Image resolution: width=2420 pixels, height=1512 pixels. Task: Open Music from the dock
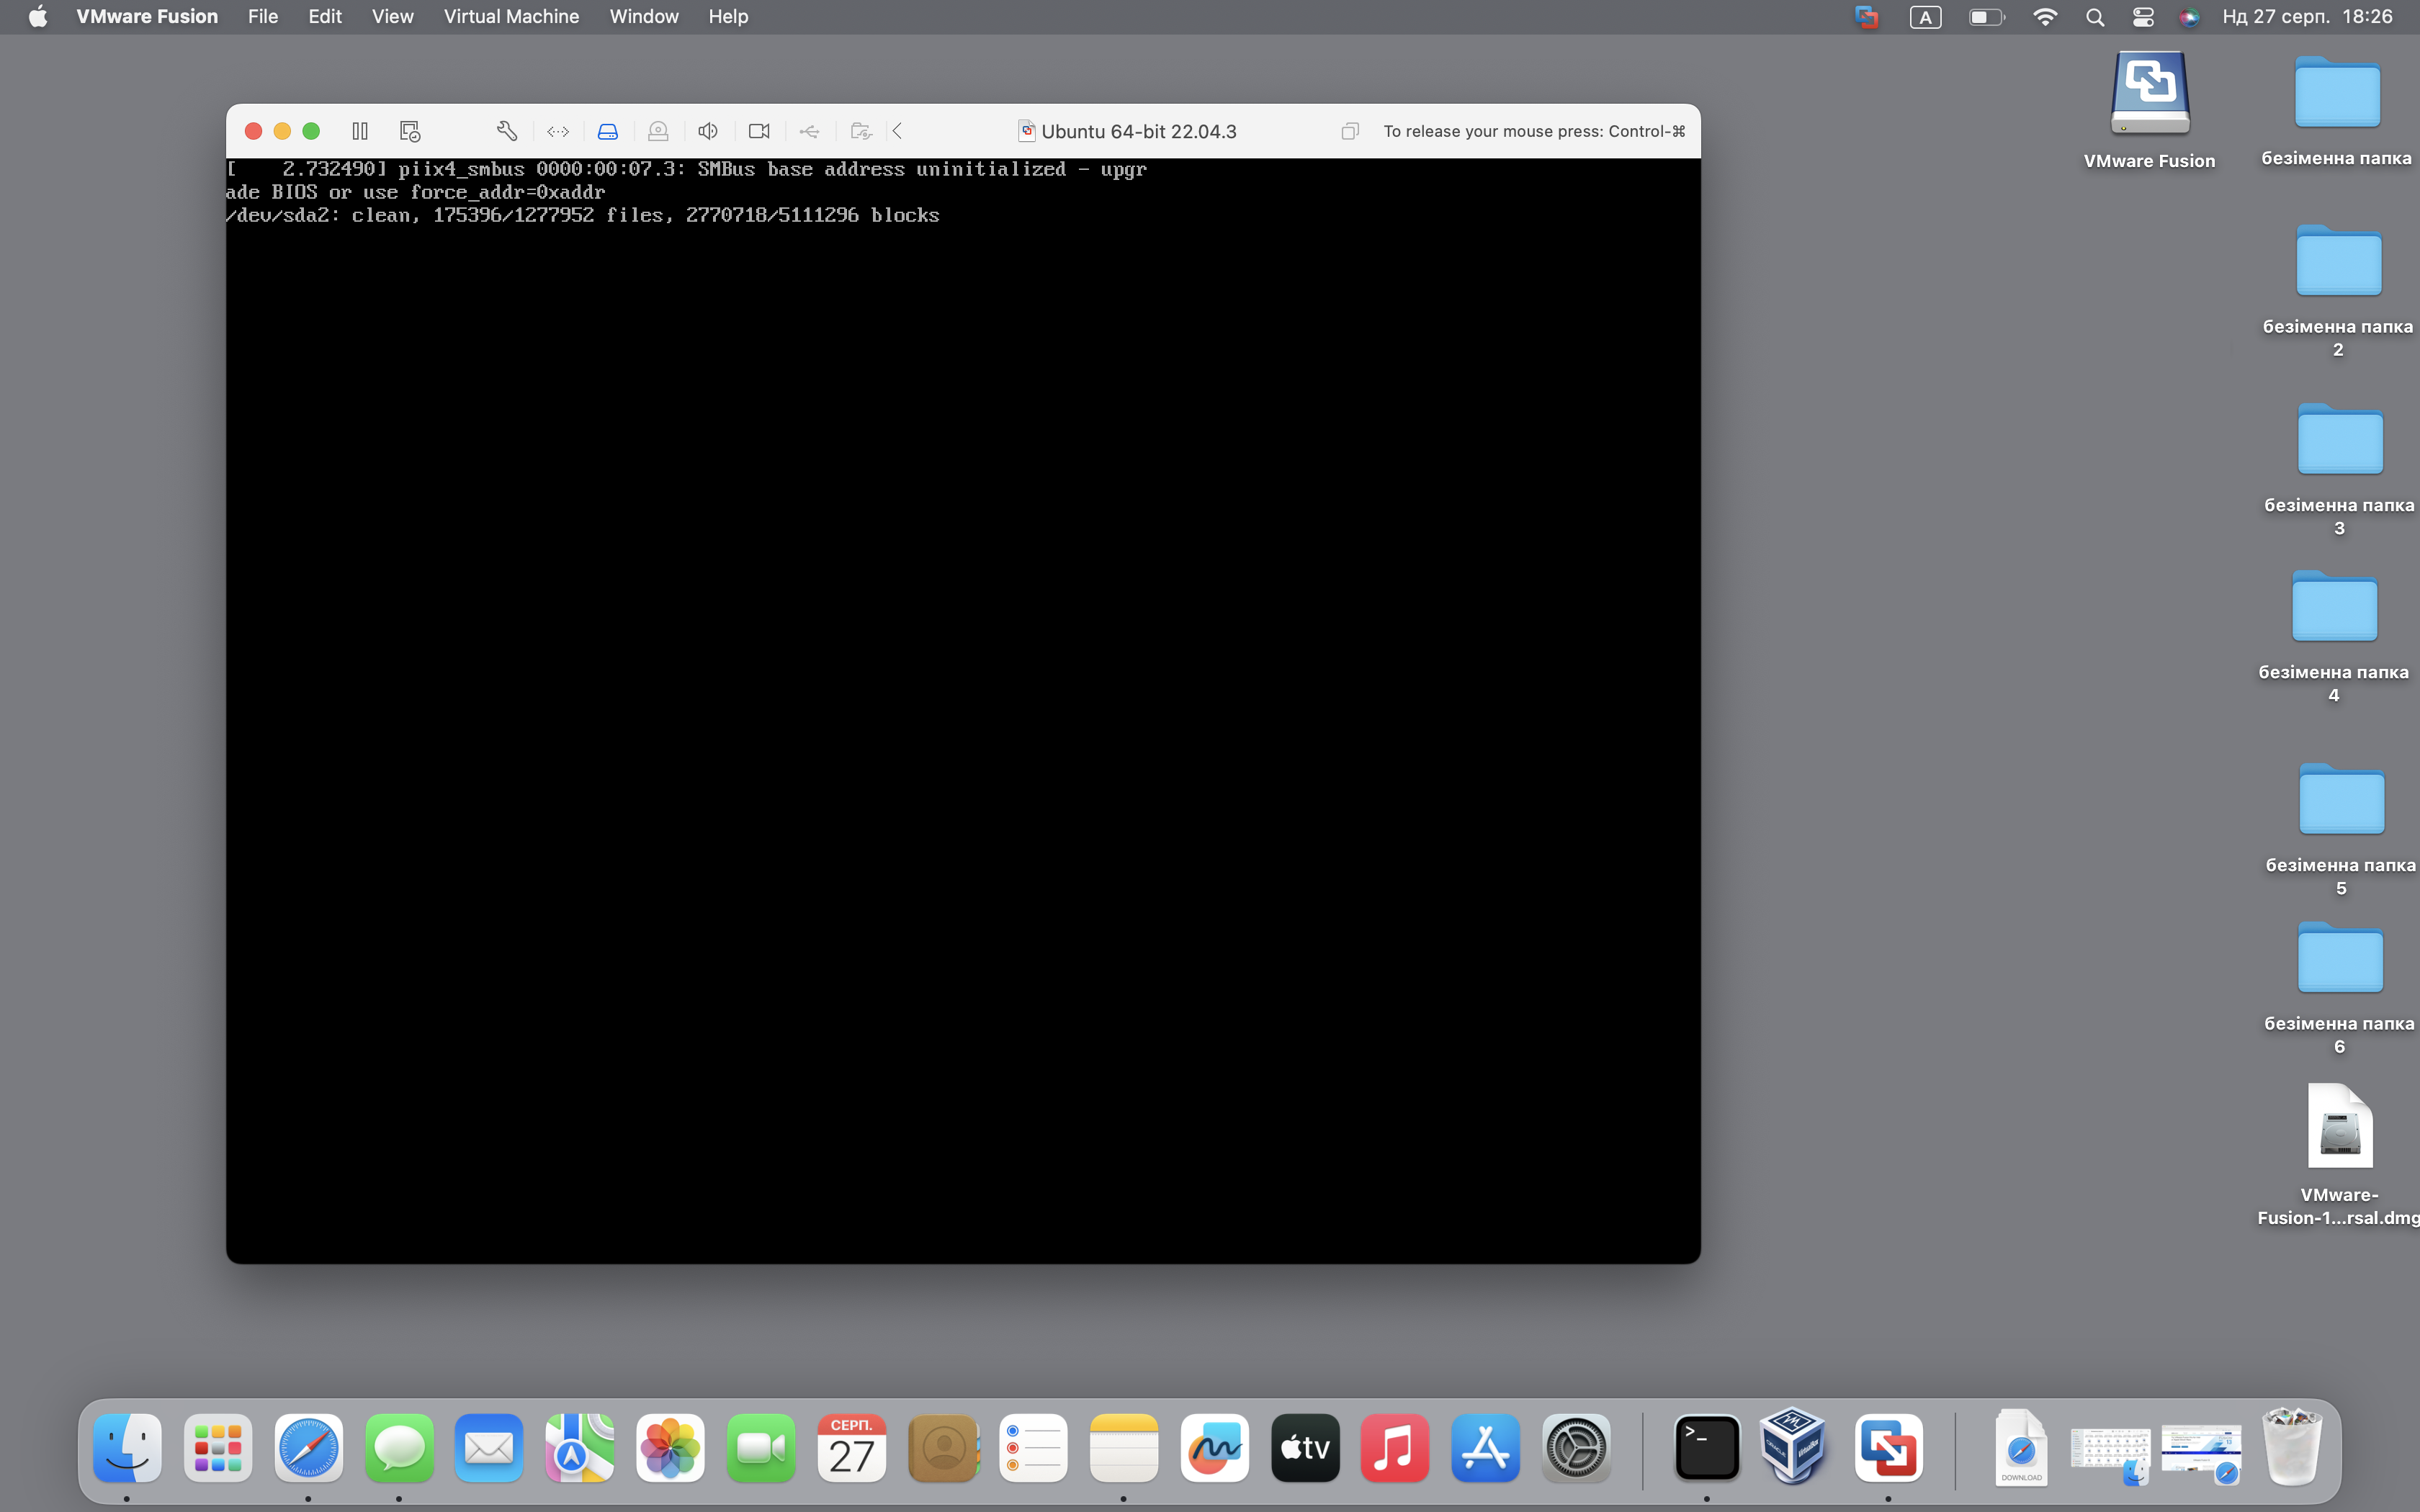tap(1395, 1448)
